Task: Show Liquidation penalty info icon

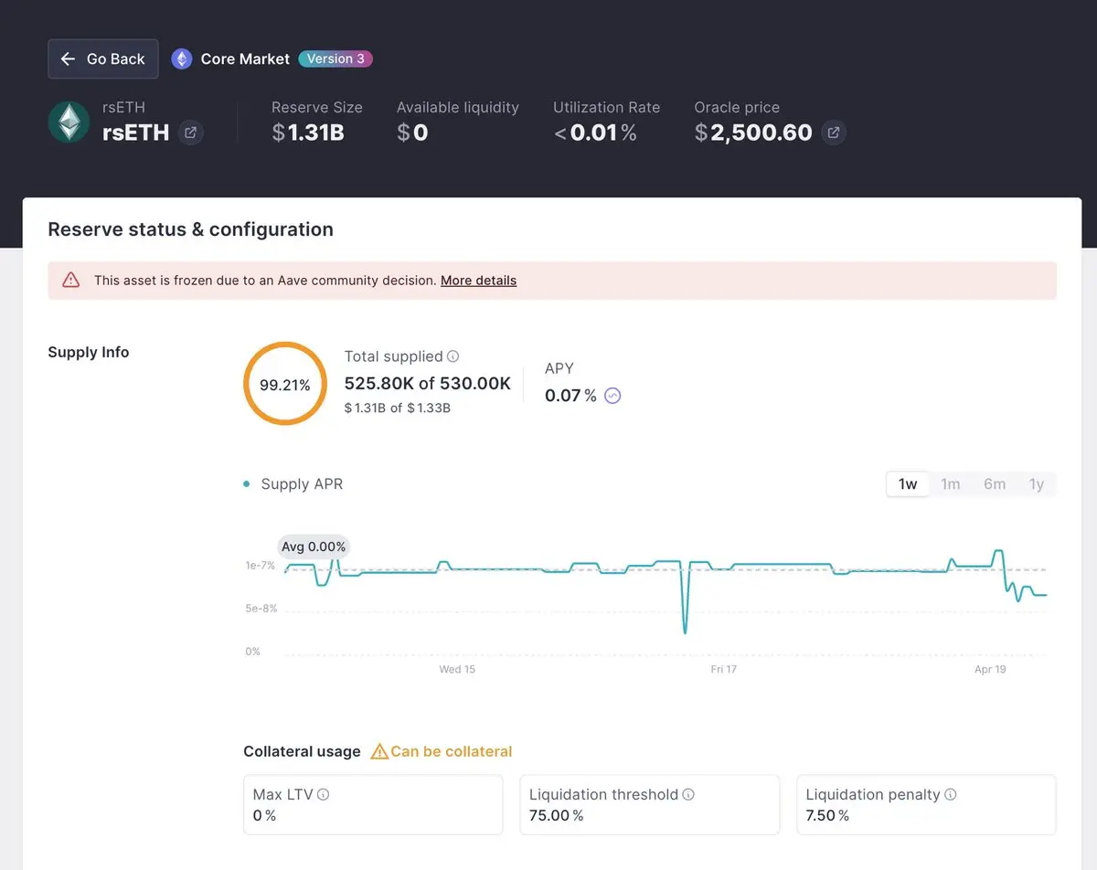Action: [x=951, y=795]
